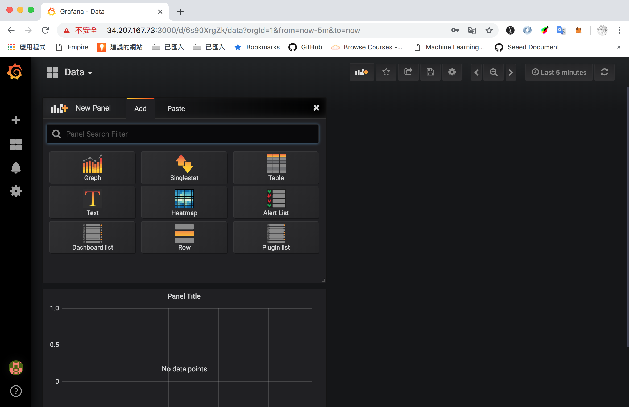
Task: Click the 應用程式 apps shortcut
Action: (x=26, y=47)
